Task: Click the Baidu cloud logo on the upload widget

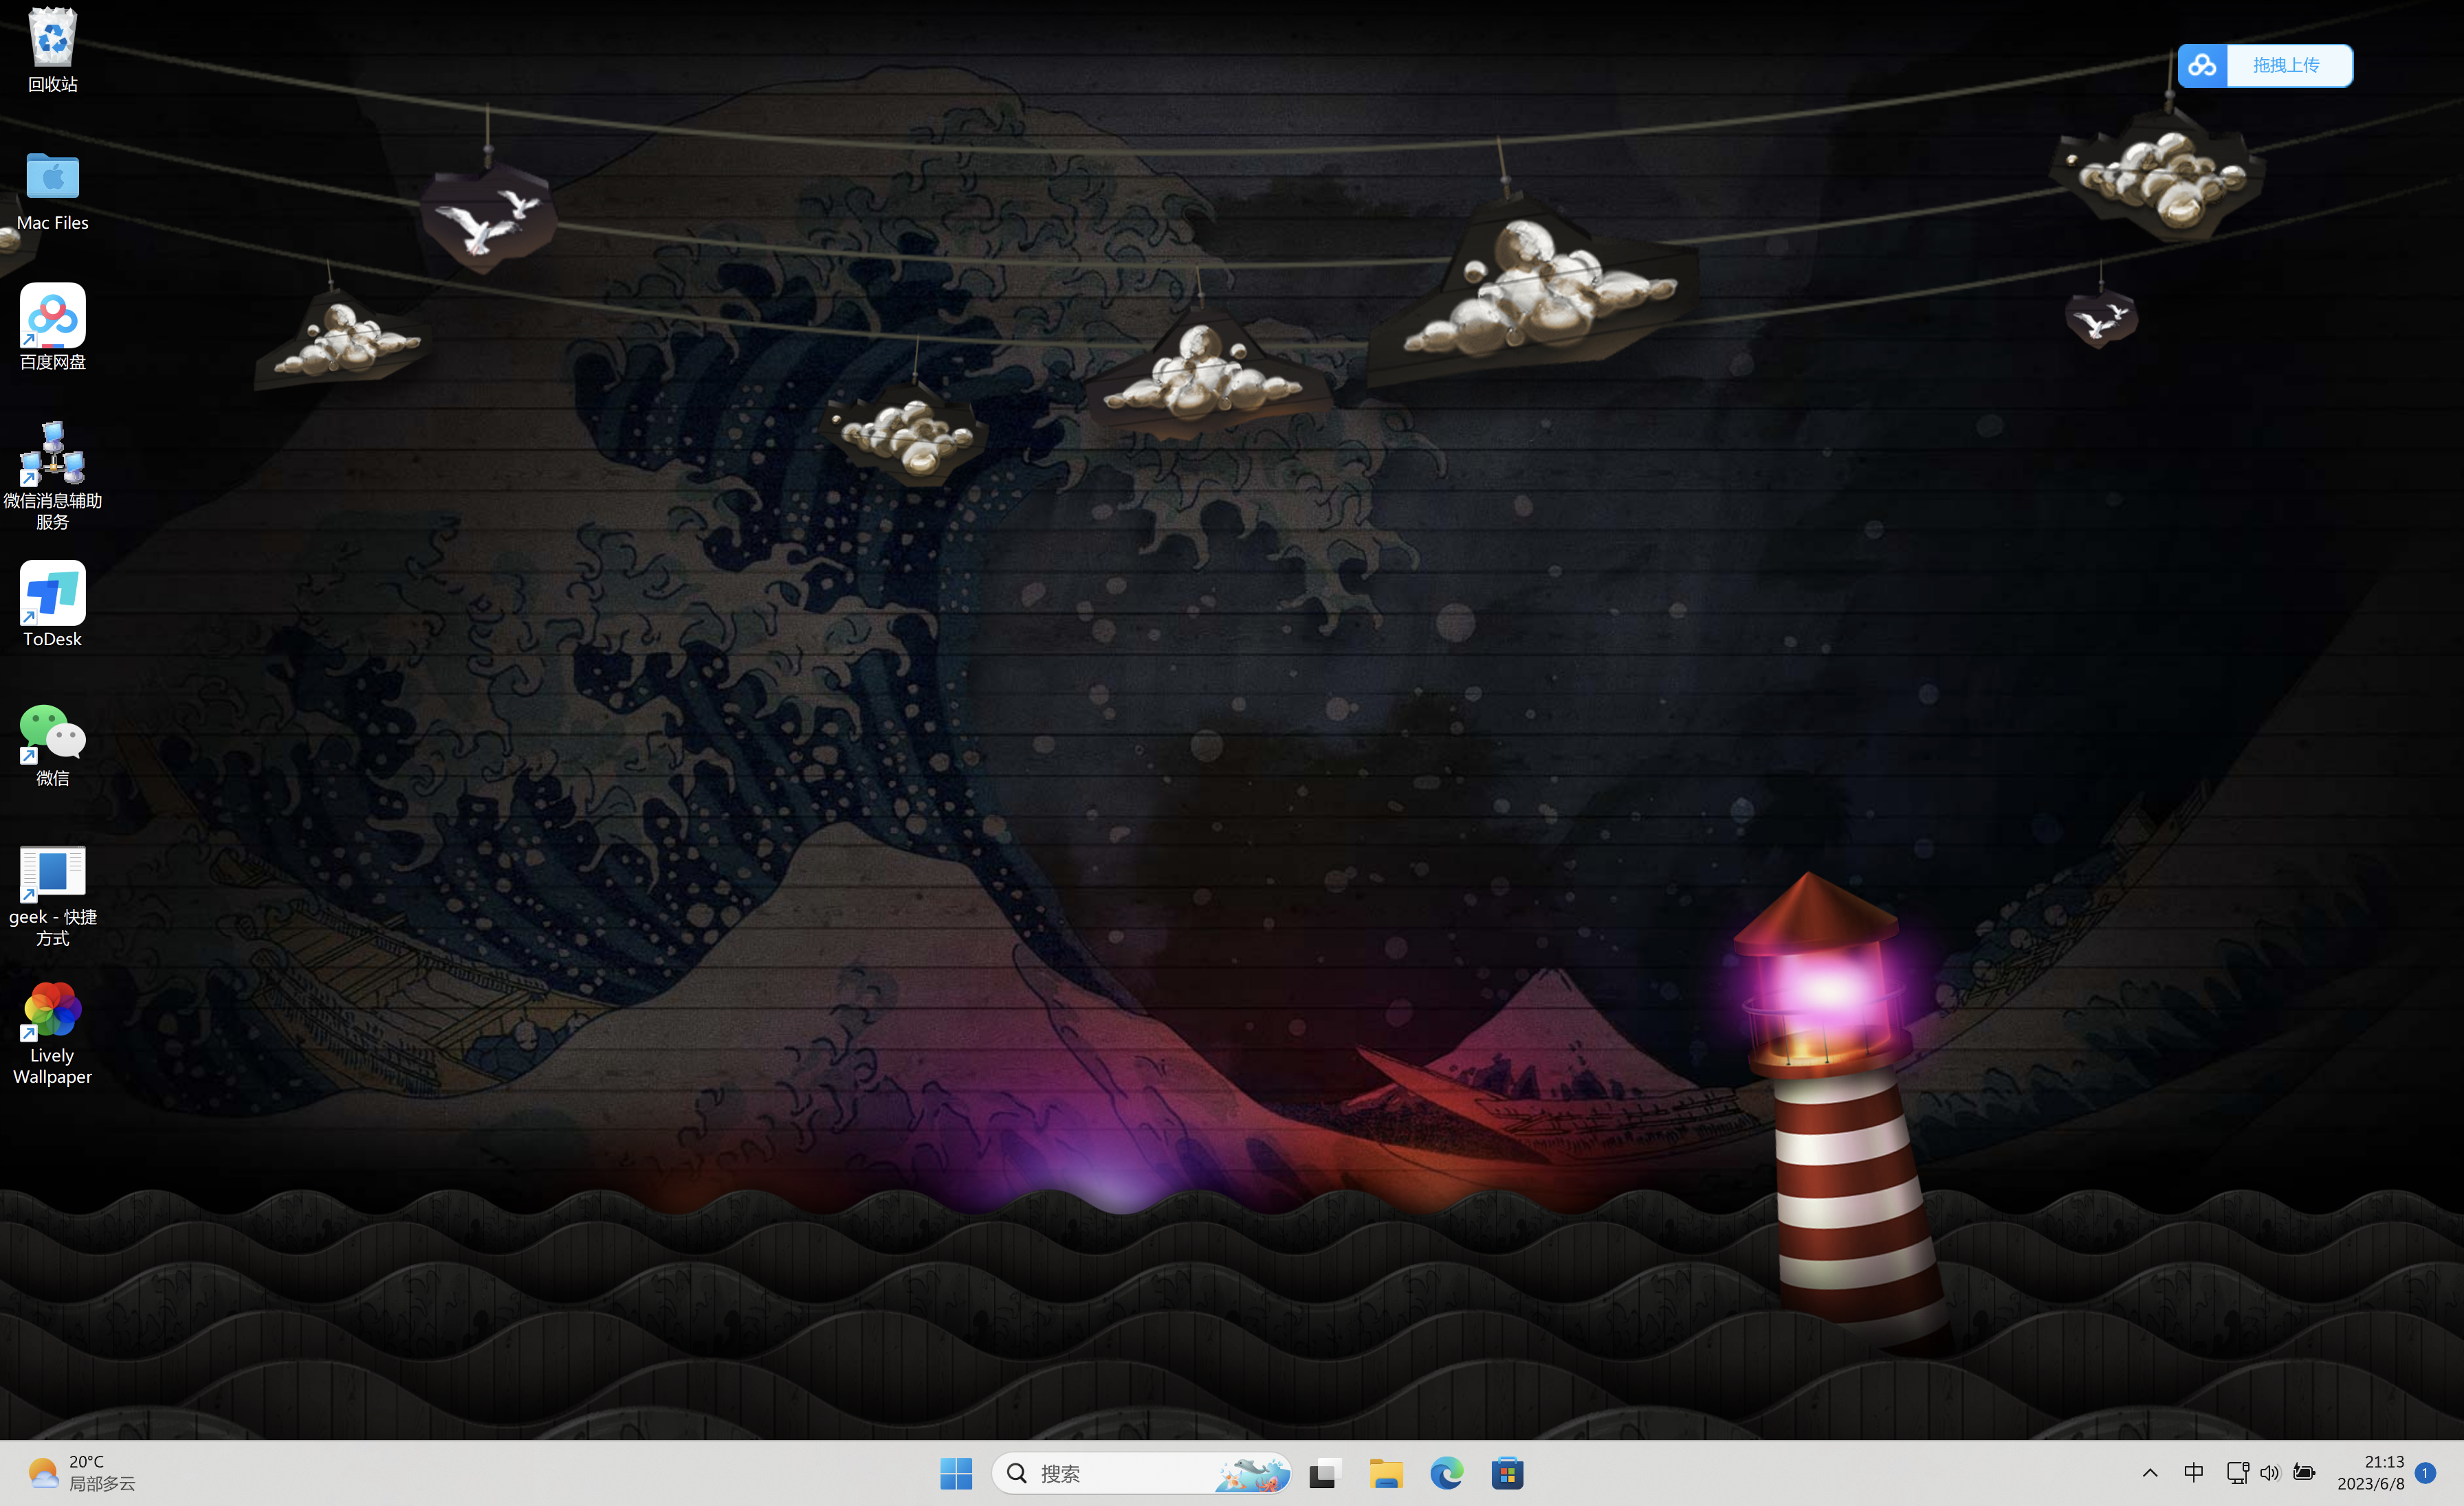Action: click(x=2202, y=65)
